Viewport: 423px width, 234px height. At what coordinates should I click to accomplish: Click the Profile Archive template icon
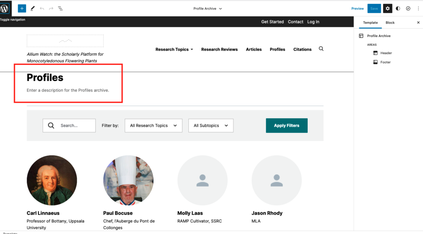click(361, 36)
